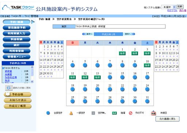
Task: Open the 宿泊施設予約 menu
Action: 16,28
